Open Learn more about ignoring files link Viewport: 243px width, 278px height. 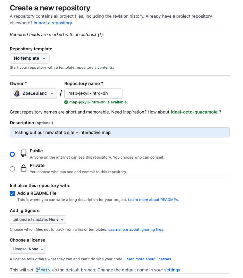coord(136,230)
